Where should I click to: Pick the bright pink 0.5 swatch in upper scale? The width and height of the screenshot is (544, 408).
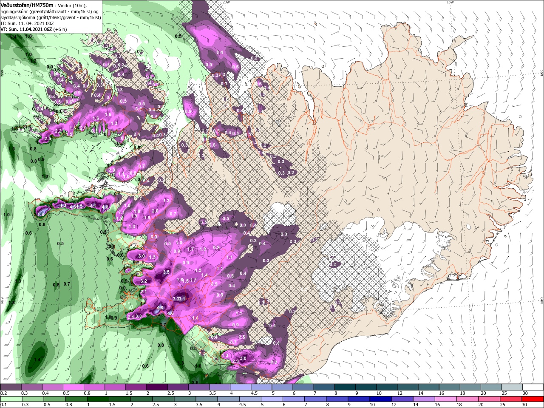point(73,387)
